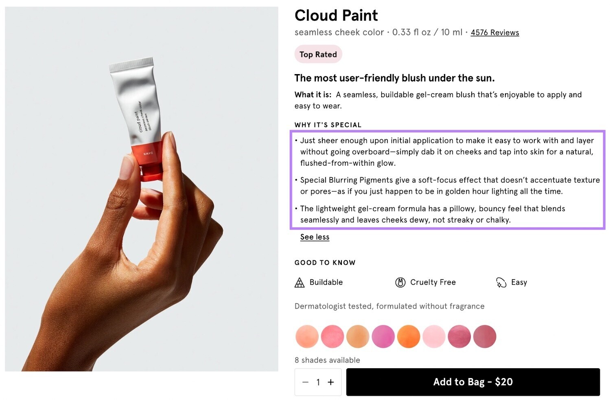Select the dusty rose shade swatch
610x400 pixels.
click(485, 336)
